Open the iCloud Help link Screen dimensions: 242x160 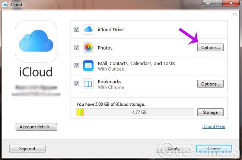213,127
